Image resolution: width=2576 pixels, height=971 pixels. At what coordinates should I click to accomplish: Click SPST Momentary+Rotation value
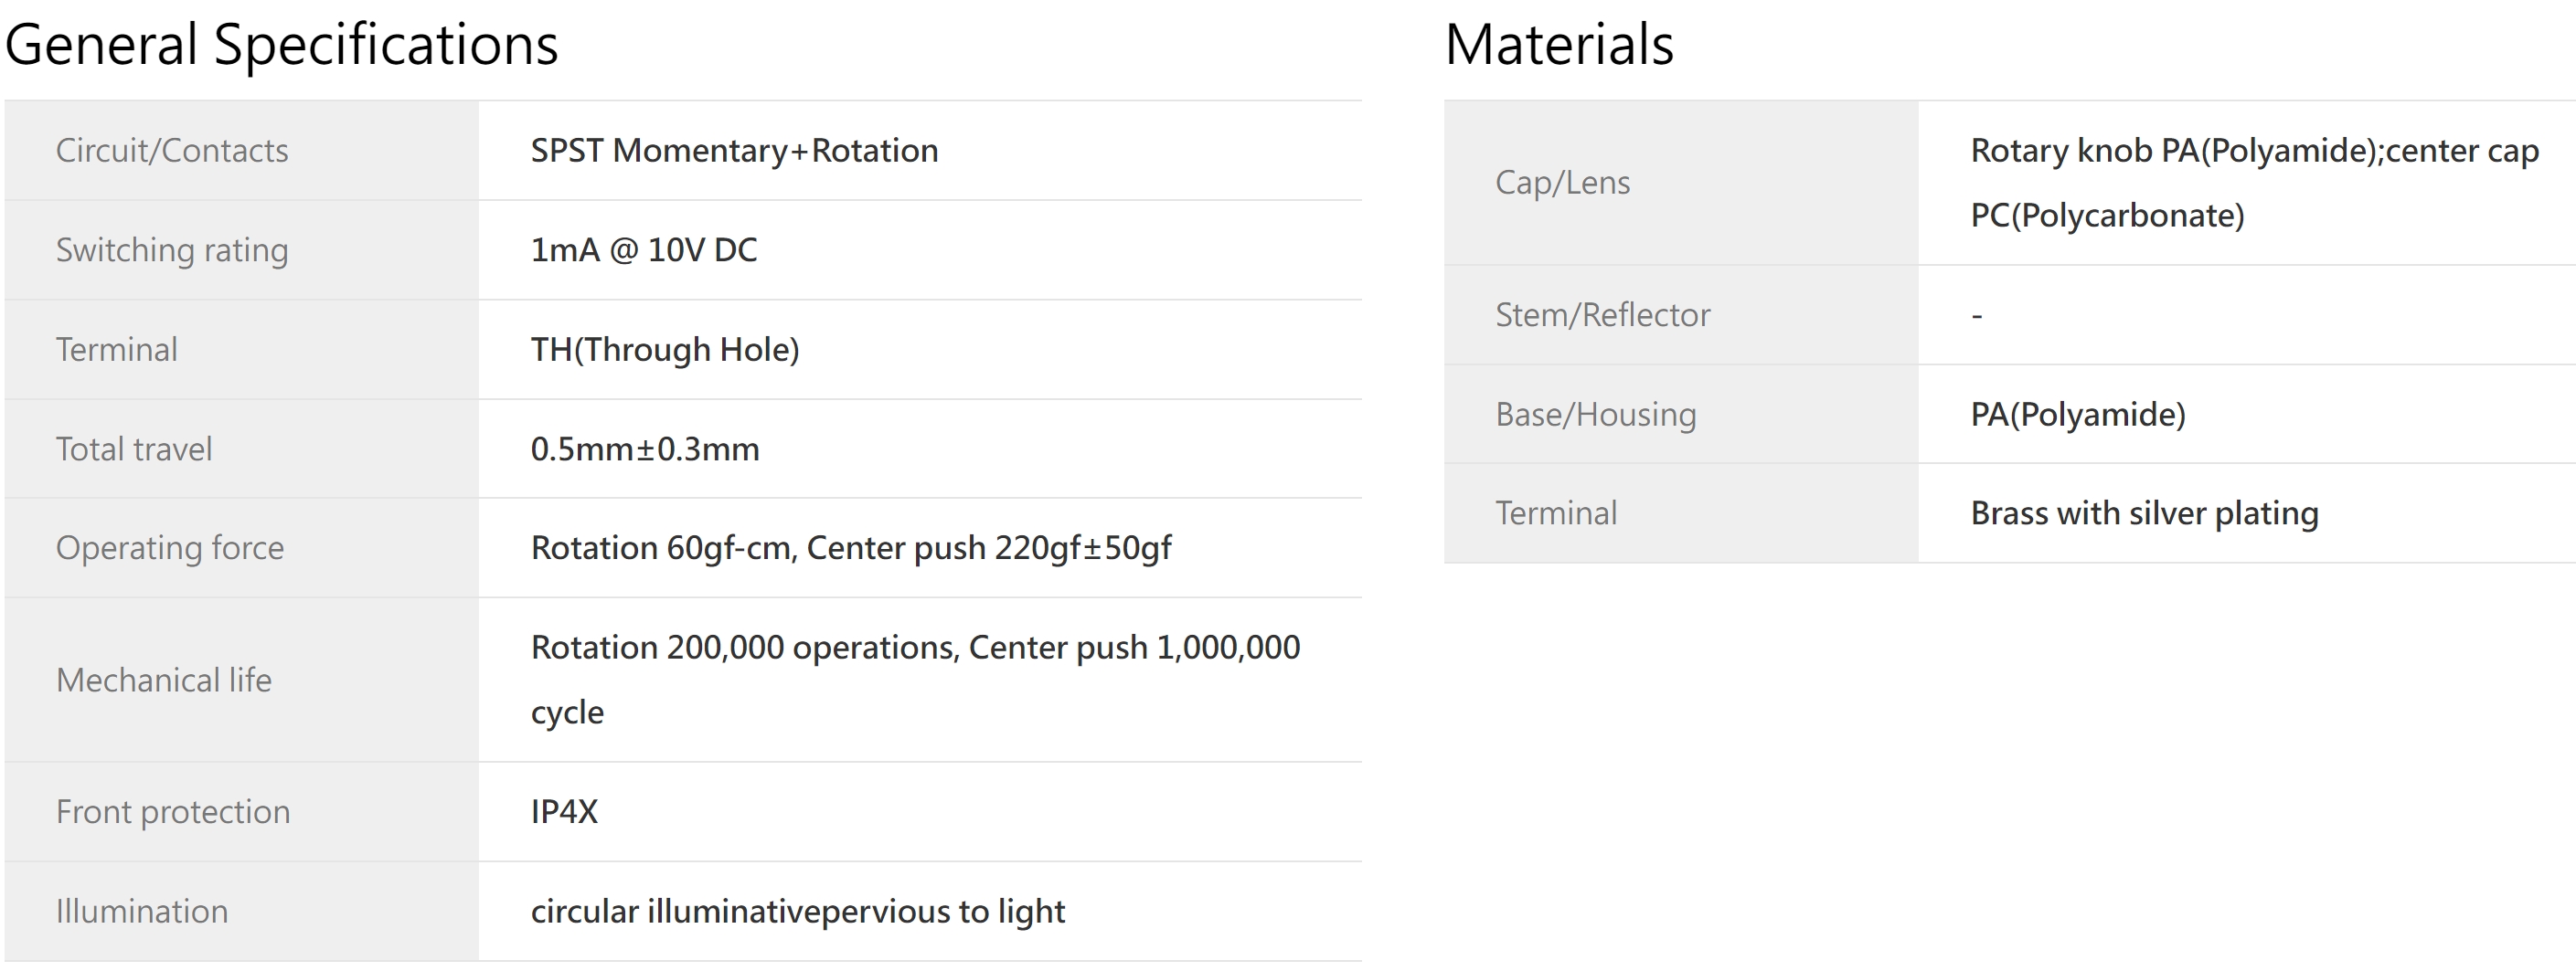(x=734, y=150)
